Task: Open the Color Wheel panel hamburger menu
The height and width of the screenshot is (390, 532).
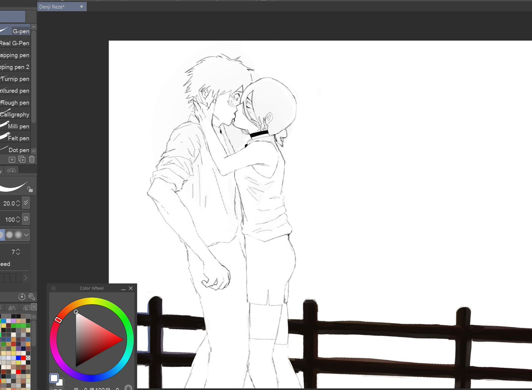Action: (54, 288)
